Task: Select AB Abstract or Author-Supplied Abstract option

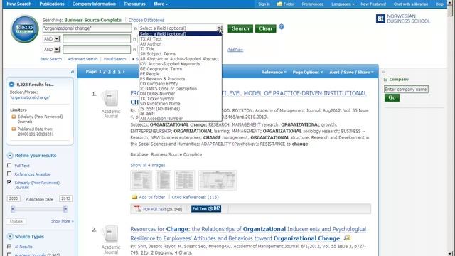Action: tap(180, 58)
